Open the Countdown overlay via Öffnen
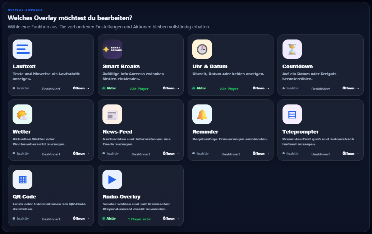This screenshot has height=234, width=372. pyautogui.click(x=351, y=88)
